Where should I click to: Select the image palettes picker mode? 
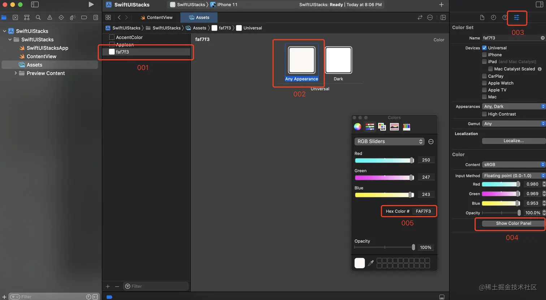(394, 126)
